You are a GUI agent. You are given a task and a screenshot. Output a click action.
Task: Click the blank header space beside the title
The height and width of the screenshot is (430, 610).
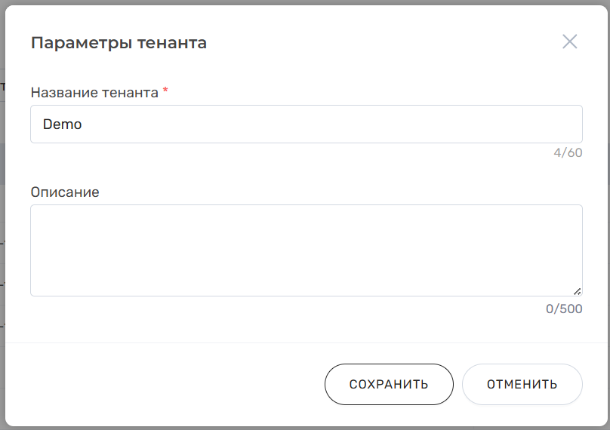[x=377, y=43]
